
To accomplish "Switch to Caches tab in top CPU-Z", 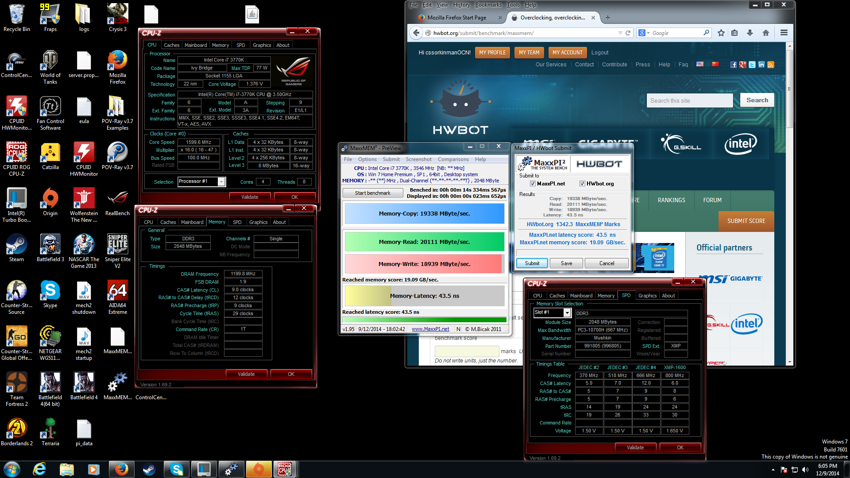I will click(x=171, y=45).
